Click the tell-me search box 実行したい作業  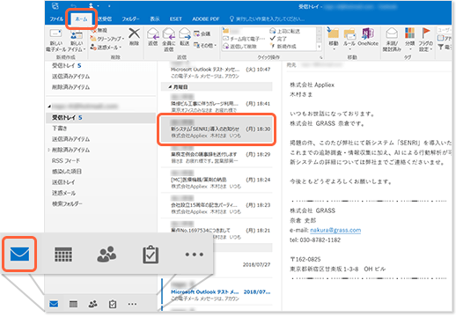click(x=267, y=19)
